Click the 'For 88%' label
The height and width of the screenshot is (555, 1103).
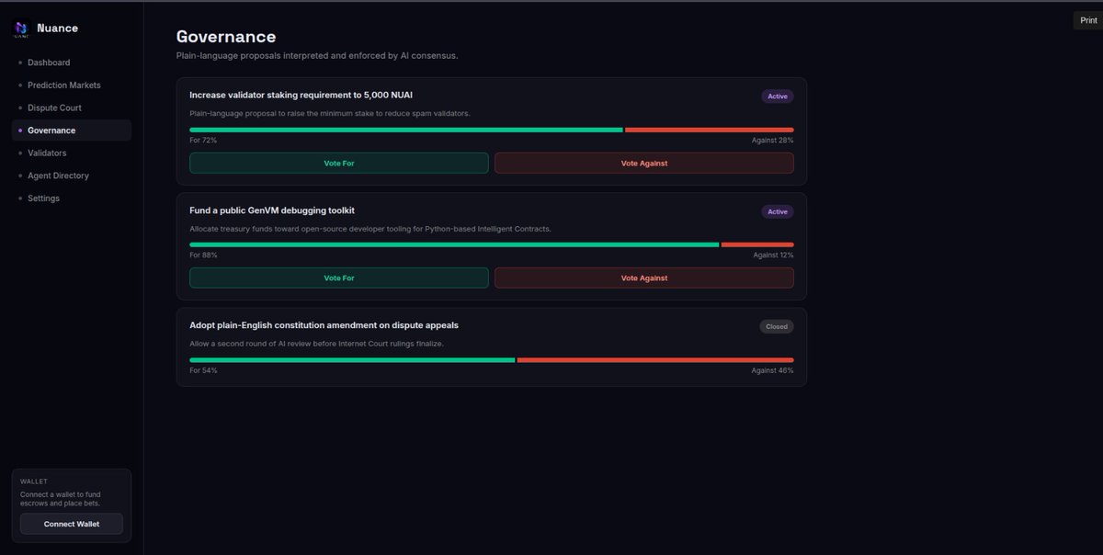point(203,255)
